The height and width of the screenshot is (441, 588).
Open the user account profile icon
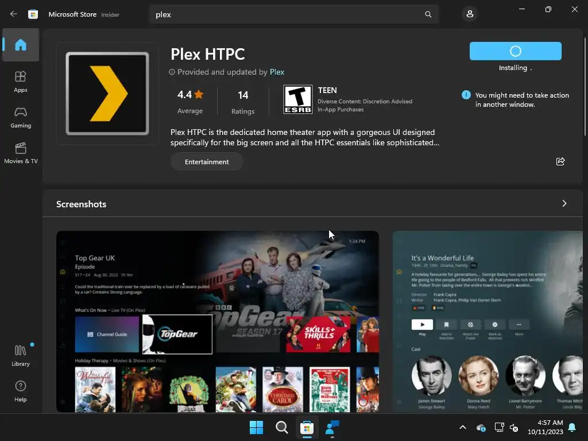coord(470,14)
